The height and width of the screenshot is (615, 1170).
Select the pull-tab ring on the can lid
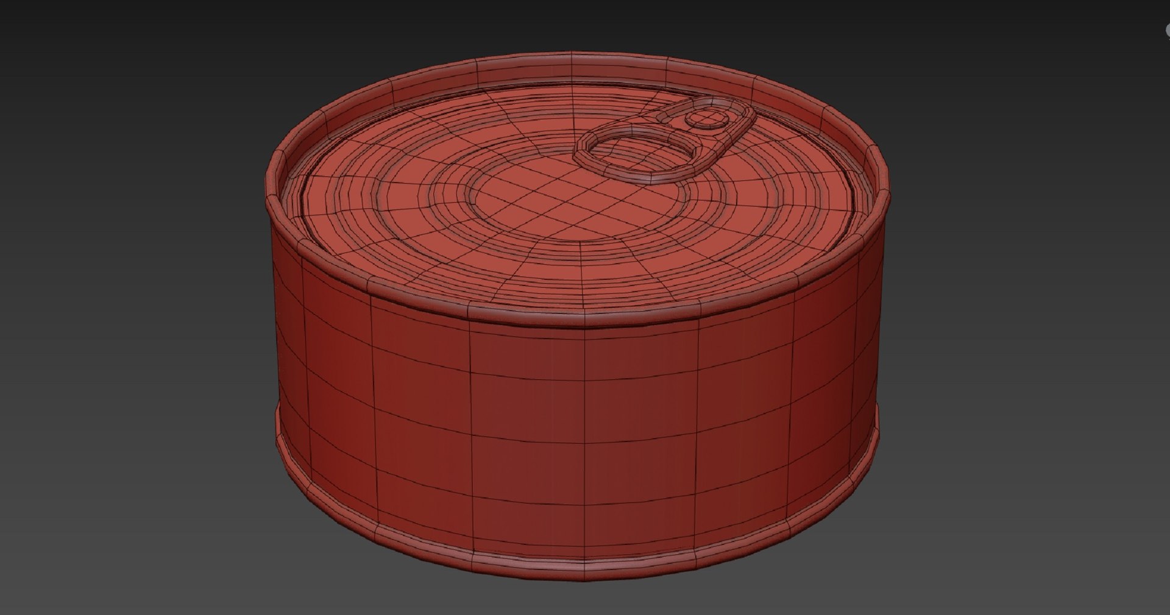(x=664, y=139)
